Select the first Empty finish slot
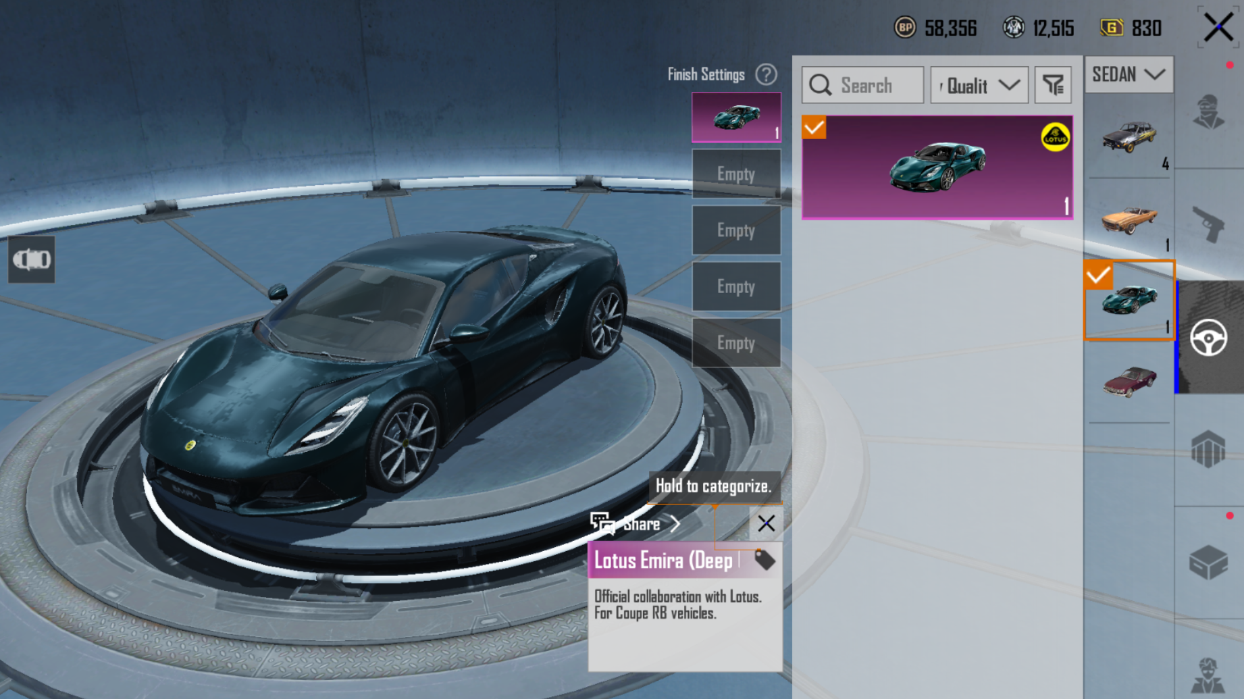The image size is (1244, 699). (736, 174)
